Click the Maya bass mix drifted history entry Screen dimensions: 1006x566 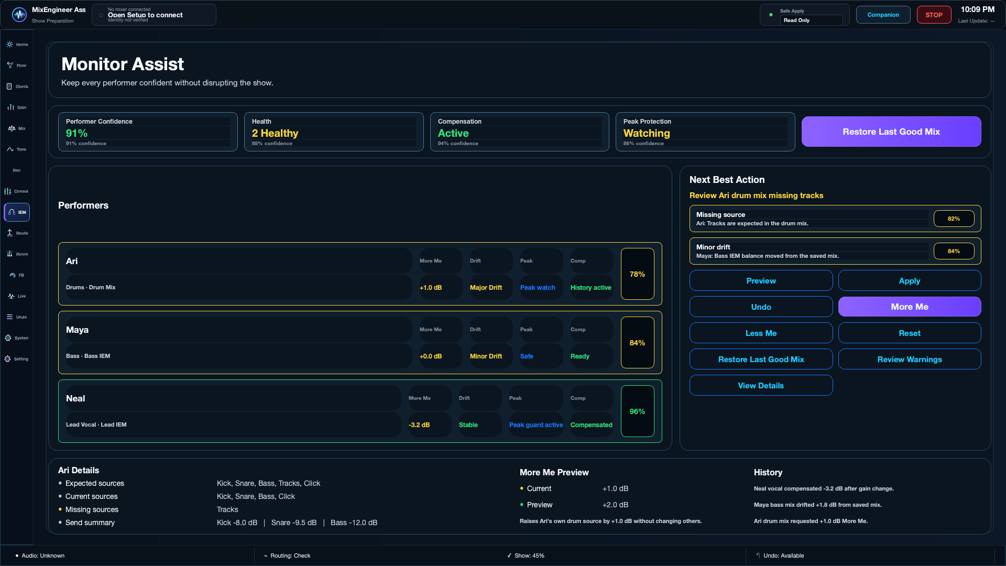point(817,505)
